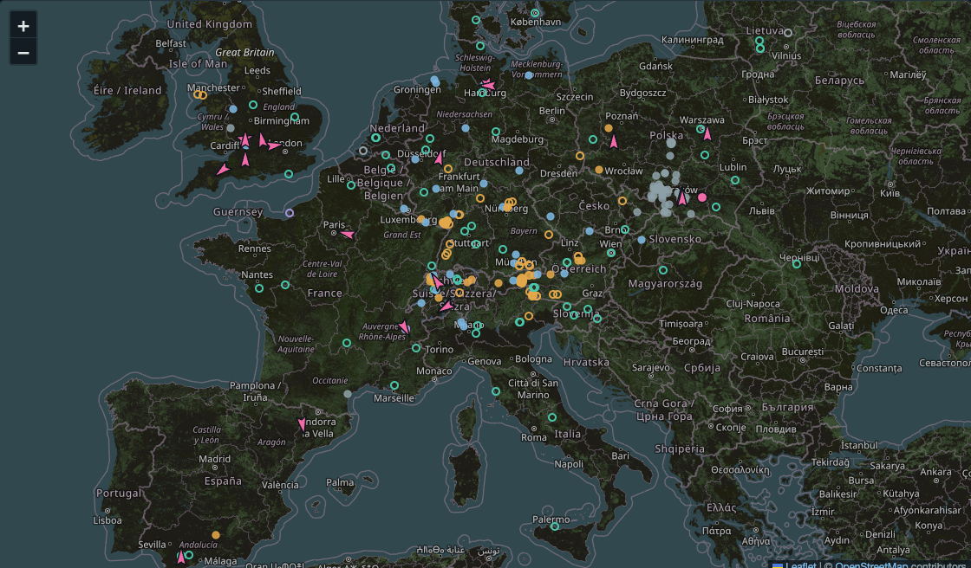
Task: Select the gray ring marker near Lietuva
Action: 788,33
